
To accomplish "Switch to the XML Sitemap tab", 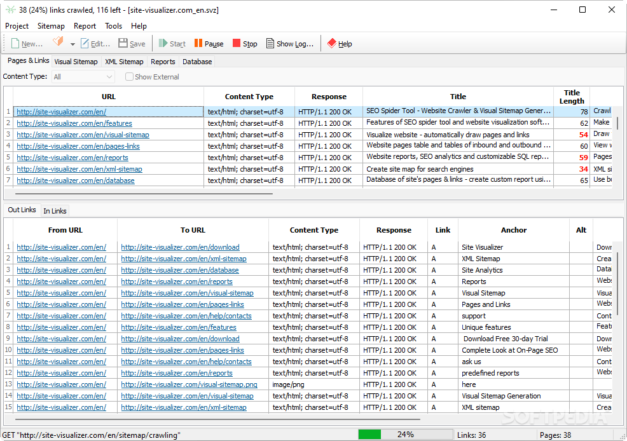I will click(x=124, y=62).
